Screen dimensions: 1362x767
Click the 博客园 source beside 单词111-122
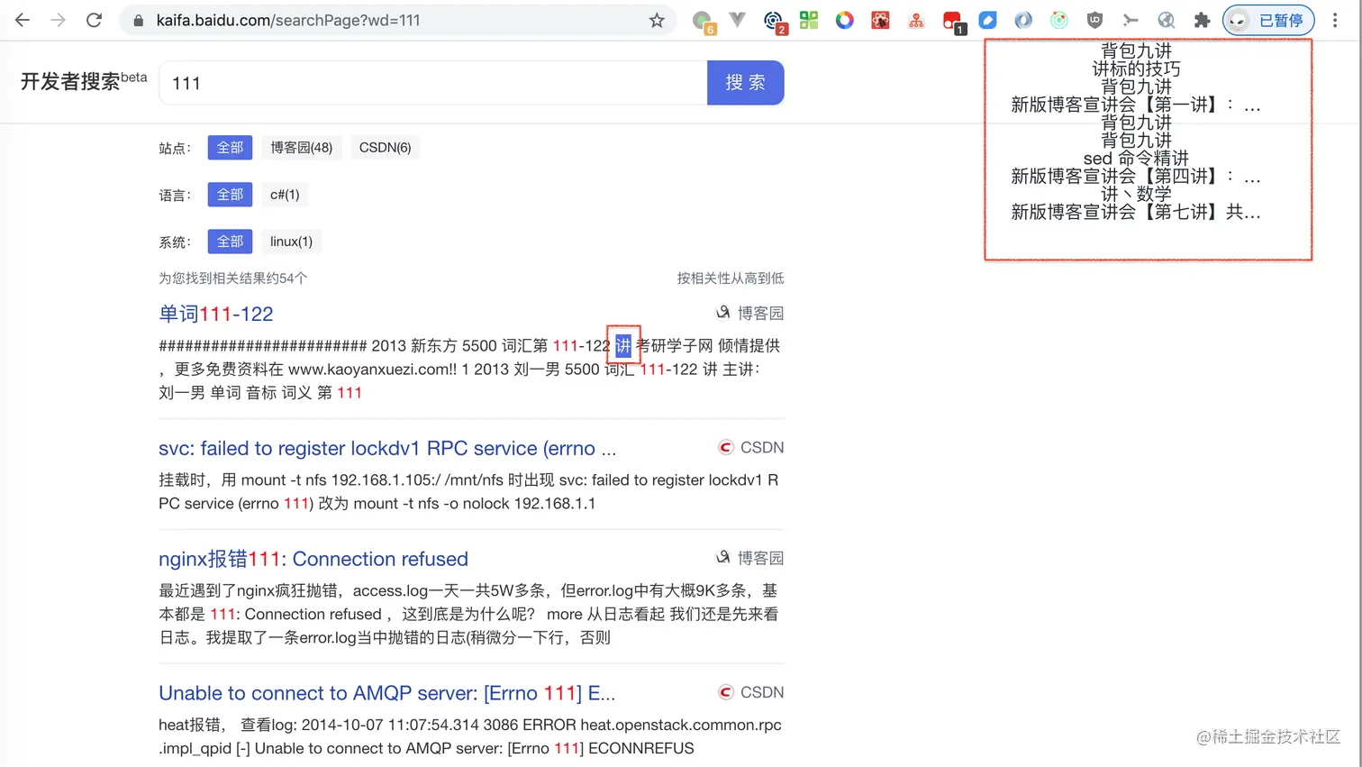pyautogui.click(x=749, y=313)
